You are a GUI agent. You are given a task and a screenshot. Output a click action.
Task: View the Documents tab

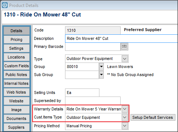tap(16, 118)
